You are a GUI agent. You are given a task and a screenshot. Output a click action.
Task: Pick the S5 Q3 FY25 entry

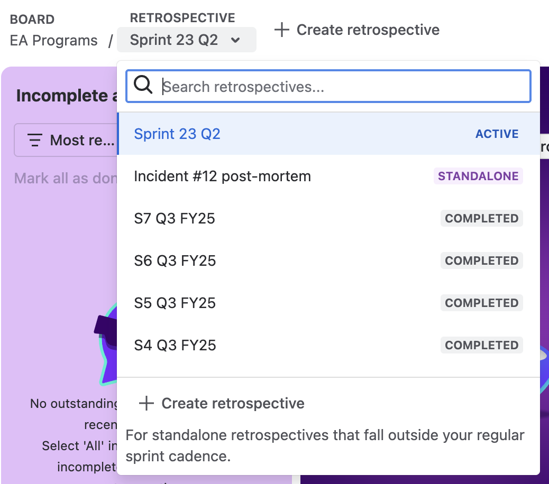pos(328,303)
